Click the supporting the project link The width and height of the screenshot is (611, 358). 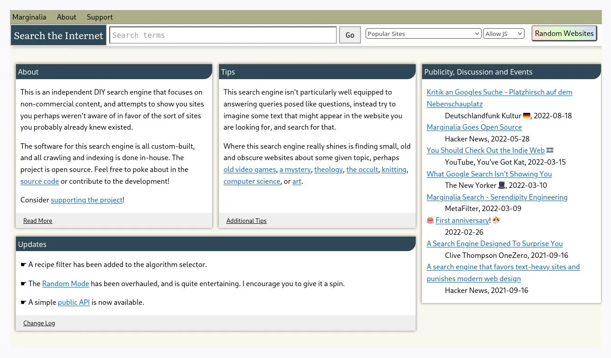[x=87, y=200]
